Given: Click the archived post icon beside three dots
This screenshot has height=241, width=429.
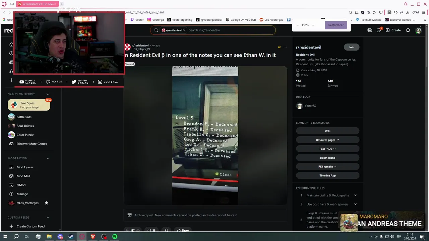Looking at the screenshot, I should [279, 47].
